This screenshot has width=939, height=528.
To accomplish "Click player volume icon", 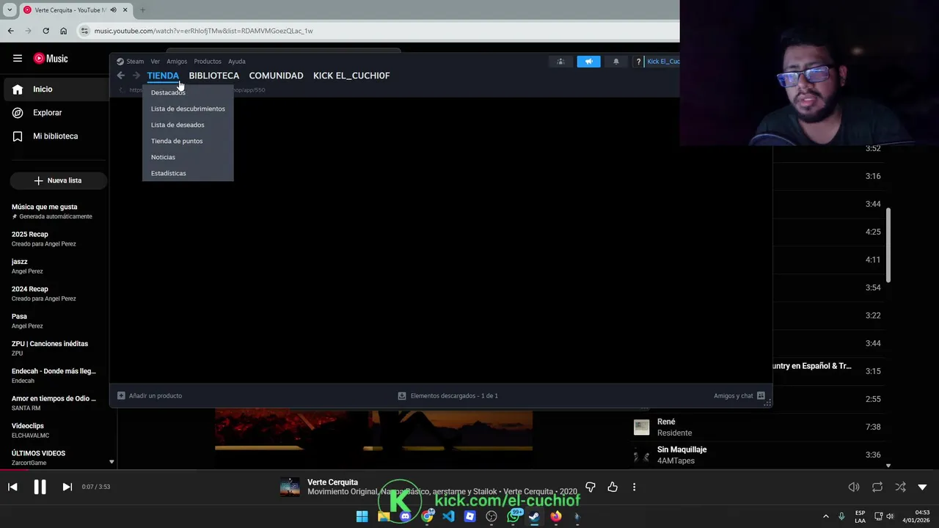I will coord(854,487).
